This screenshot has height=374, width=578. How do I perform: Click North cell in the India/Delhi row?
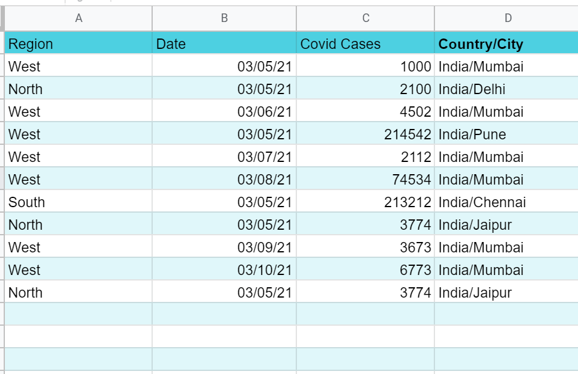79,89
